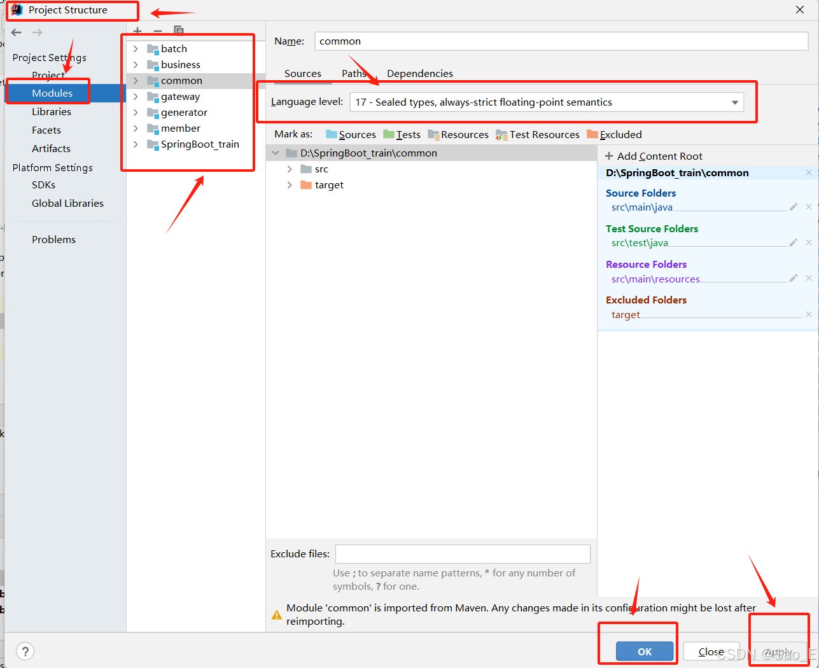Expand the common module node

136,80
